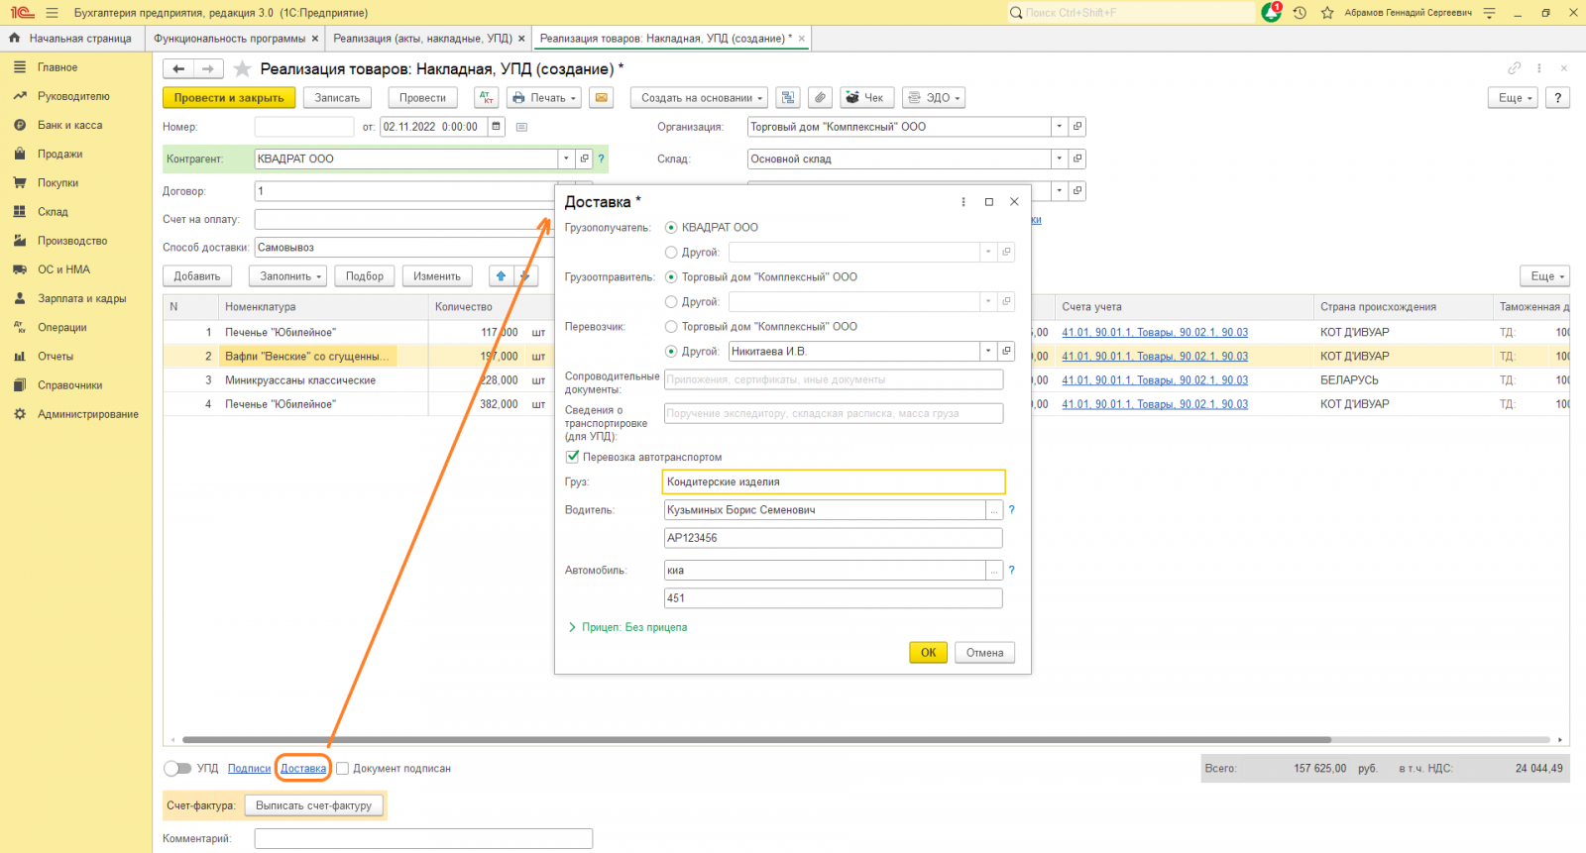
Task: Open notifications bell icon in title bar
Action: [1271, 13]
